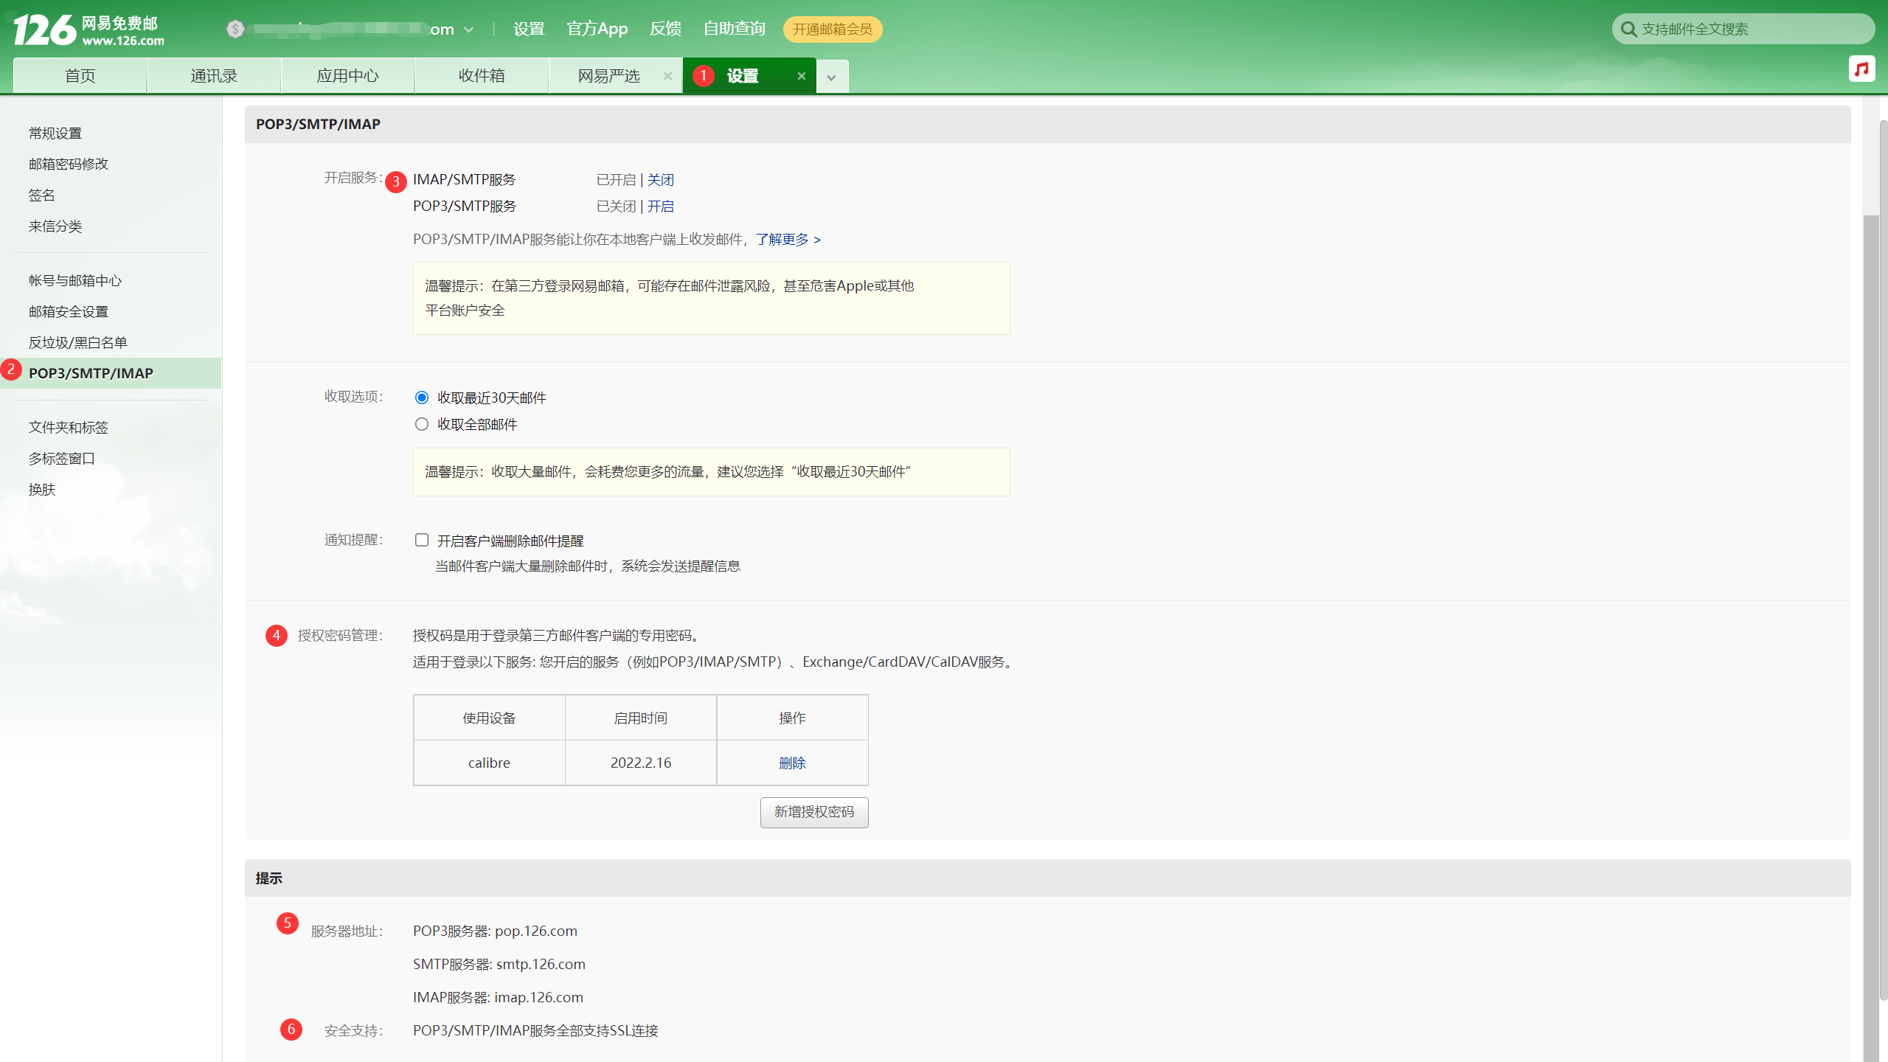Click the search magnifier icon
The width and height of the screenshot is (1888, 1062).
1628,29
